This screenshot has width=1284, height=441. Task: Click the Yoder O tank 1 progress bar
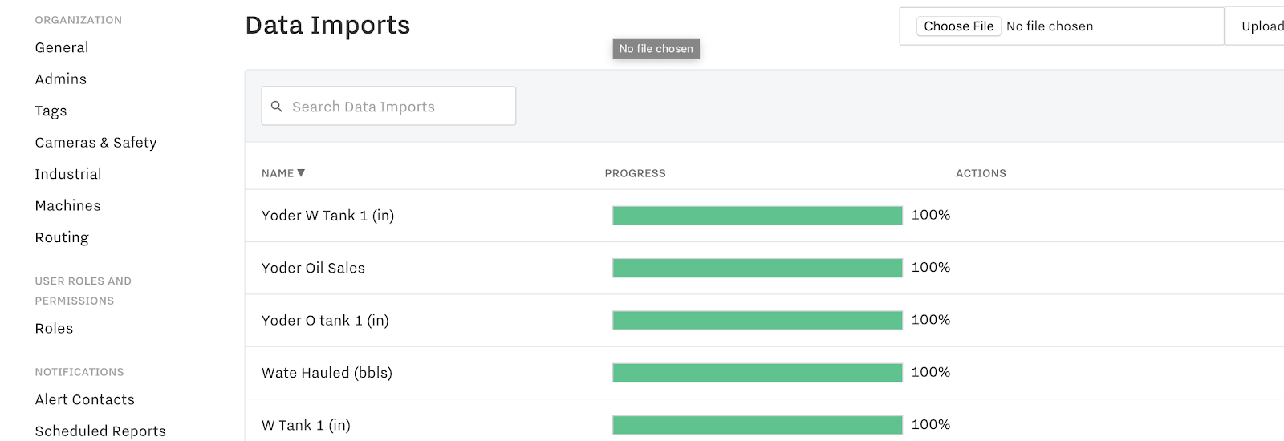coord(758,321)
